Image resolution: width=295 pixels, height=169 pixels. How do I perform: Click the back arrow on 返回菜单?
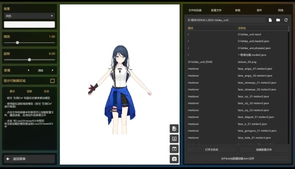point(8,159)
